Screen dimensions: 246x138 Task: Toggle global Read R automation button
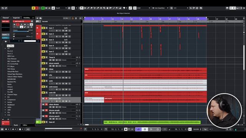tap(43, 8)
